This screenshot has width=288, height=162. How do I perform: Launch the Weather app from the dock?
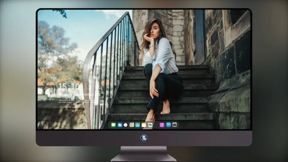(x=120, y=125)
